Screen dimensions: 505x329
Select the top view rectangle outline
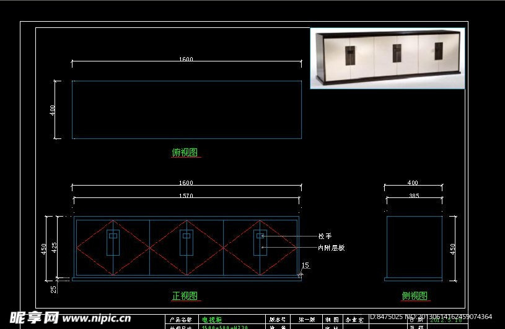187,110
